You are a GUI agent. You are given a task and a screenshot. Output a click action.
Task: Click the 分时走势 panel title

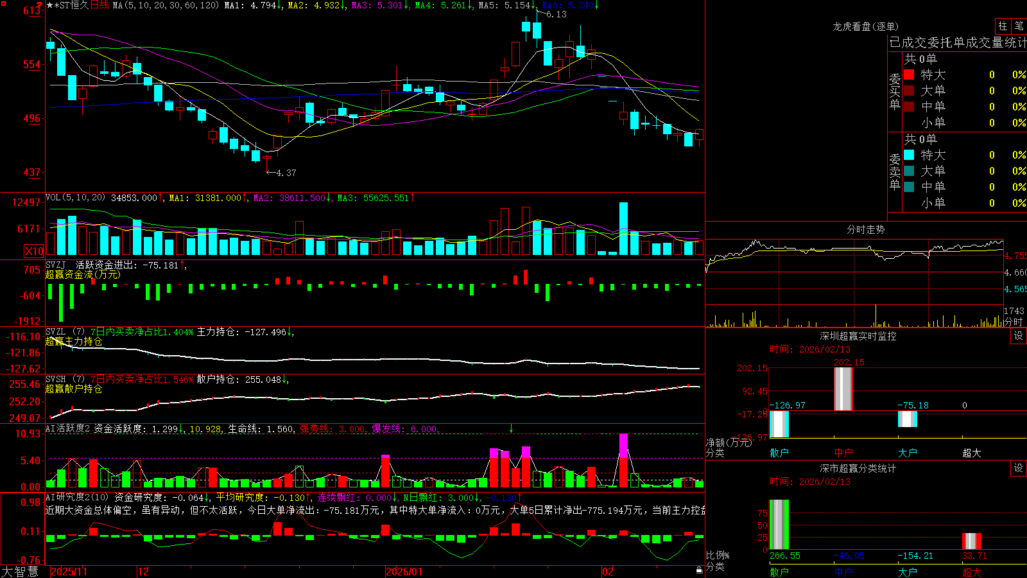coord(866,229)
